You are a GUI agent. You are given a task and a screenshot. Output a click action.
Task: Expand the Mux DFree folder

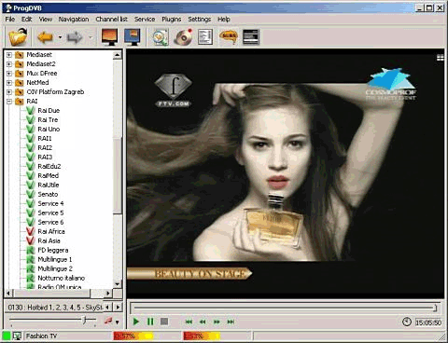click(9, 74)
